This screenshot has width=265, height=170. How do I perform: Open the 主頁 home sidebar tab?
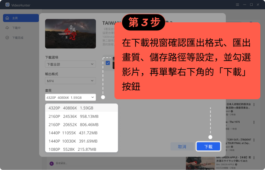tap(21, 18)
